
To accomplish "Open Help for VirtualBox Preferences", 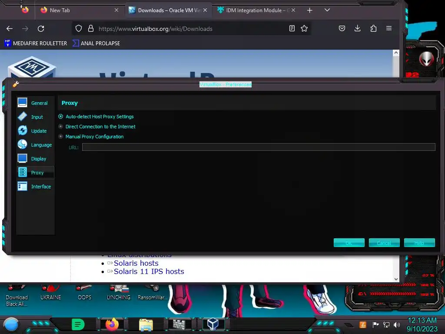I will pyautogui.click(x=419, y=243).
